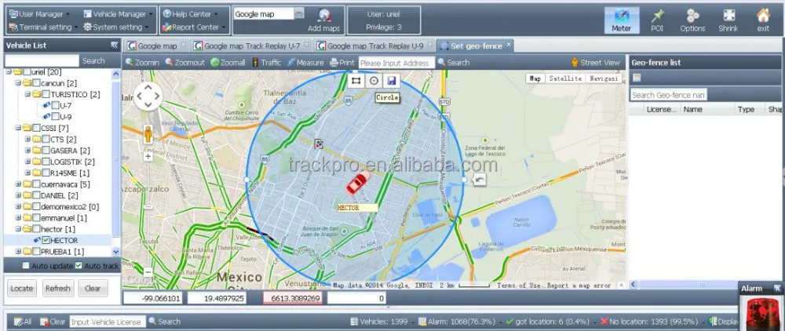
Task: Close the Alarm popup
Action: 777,288
